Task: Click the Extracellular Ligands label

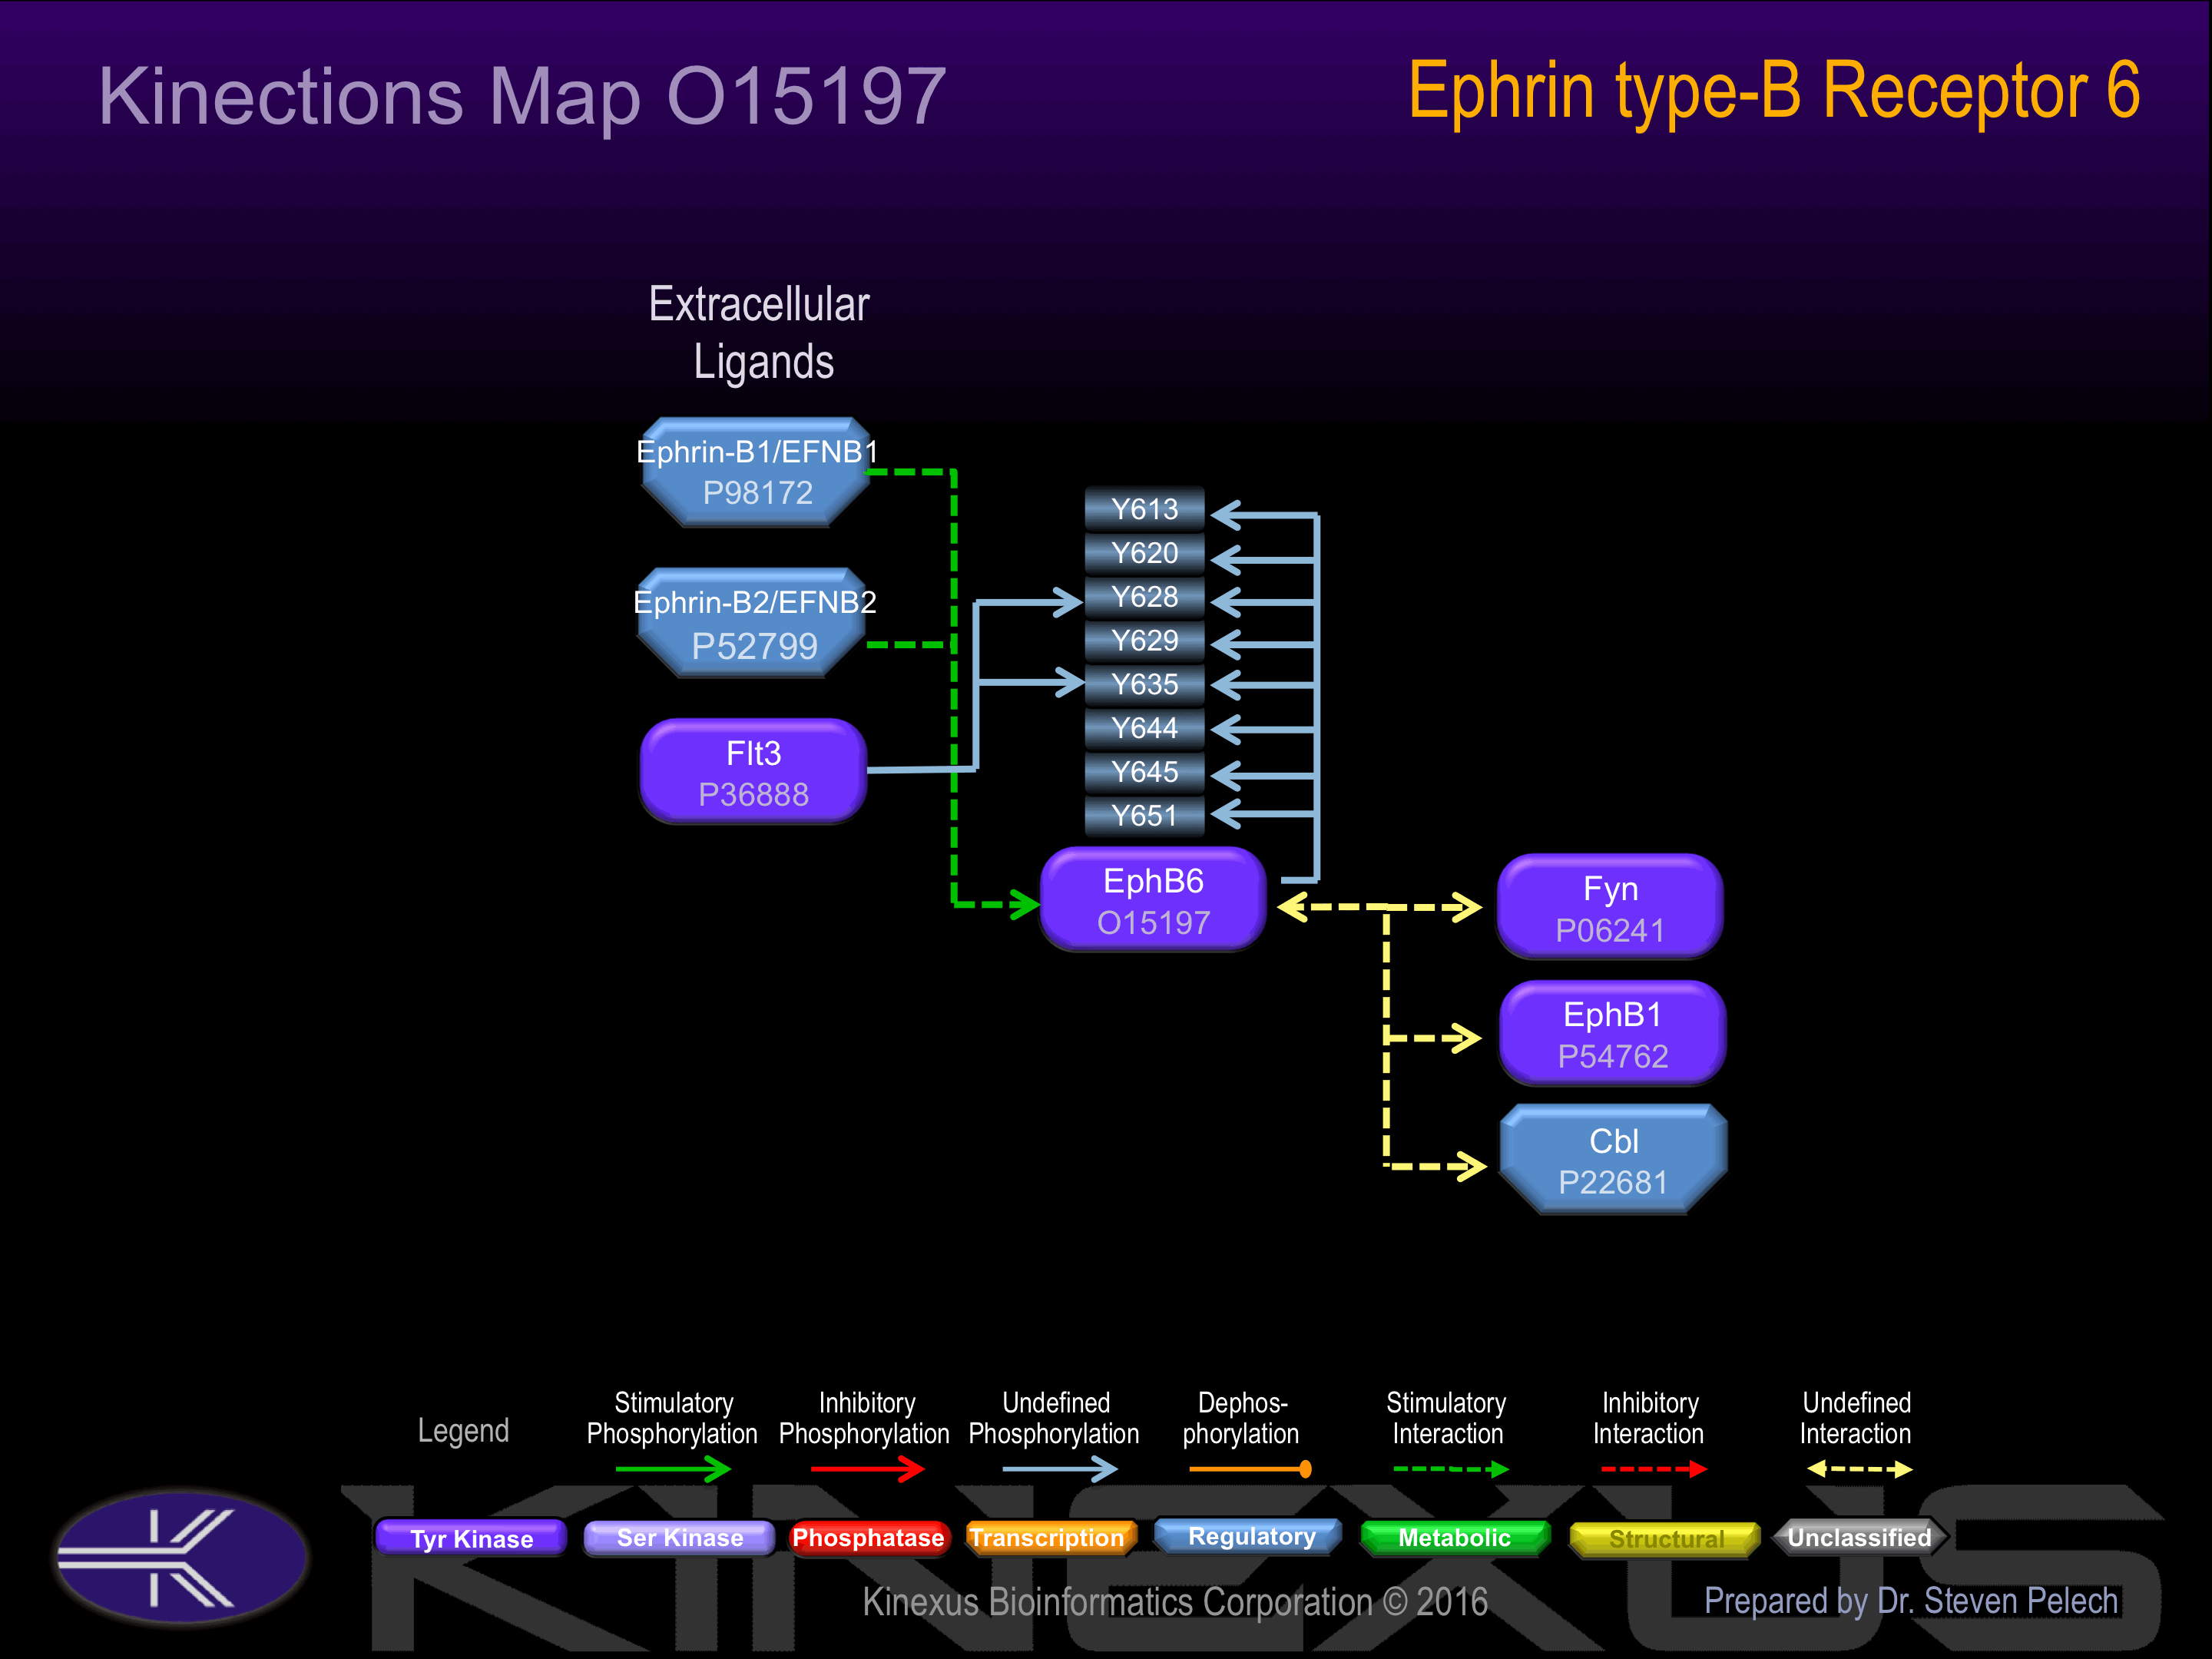Action: coord(760,332)
